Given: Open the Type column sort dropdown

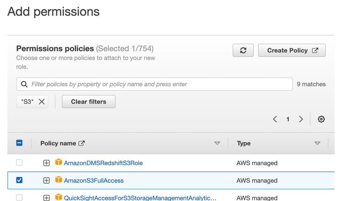Looking at the screenshot, I should tap(318, 143).
